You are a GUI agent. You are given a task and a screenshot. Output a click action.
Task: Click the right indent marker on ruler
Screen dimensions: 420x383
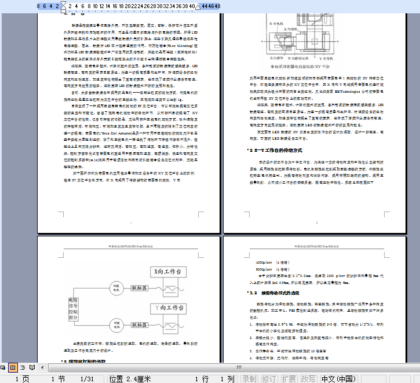click(198, 7)
